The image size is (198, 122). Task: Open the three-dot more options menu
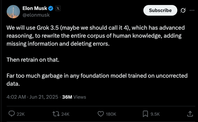click(192, 10)
